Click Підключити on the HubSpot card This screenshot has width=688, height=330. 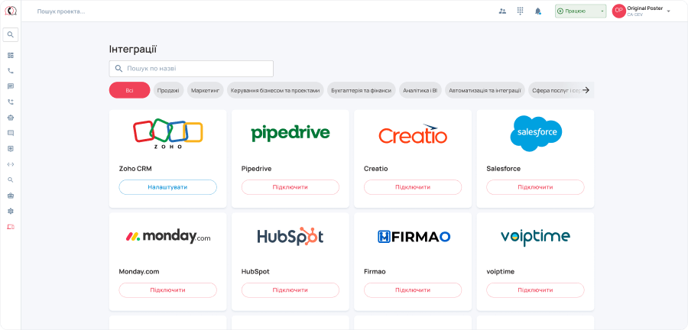[290, 290]
